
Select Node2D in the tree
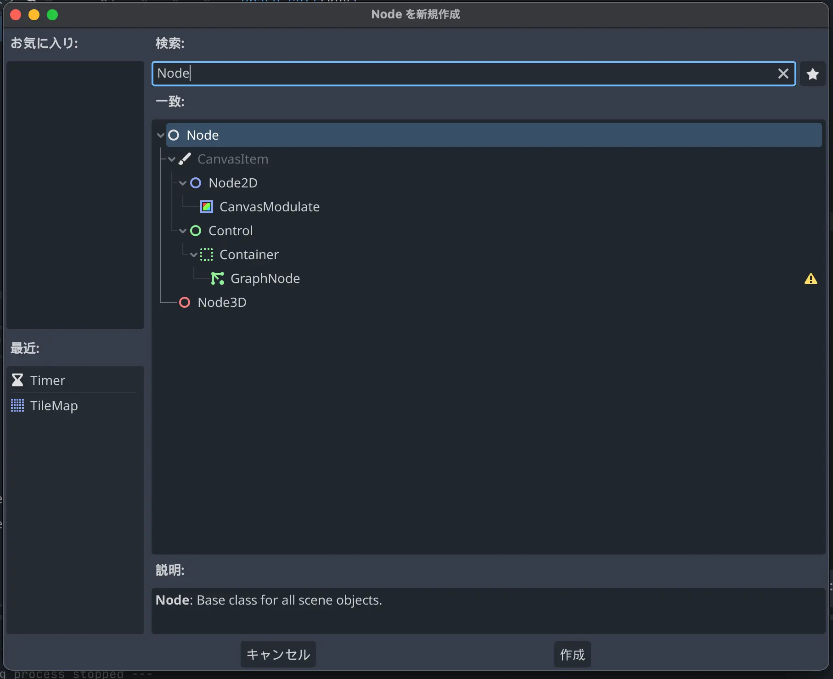pos(233,183)
